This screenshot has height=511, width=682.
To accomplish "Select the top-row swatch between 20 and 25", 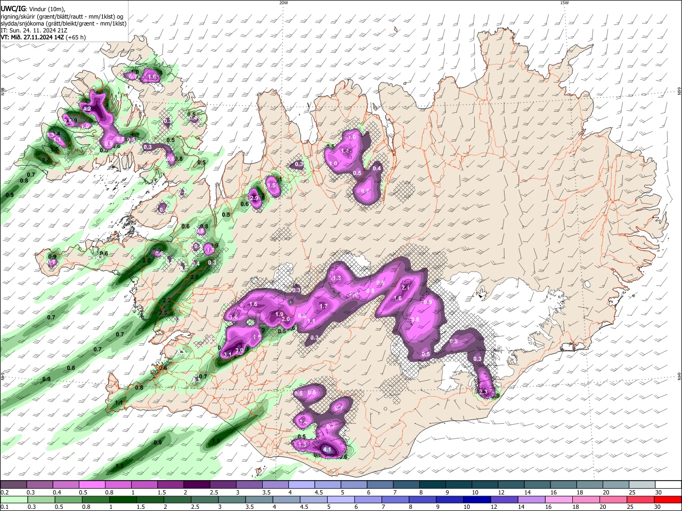I will tap(615, 485).
